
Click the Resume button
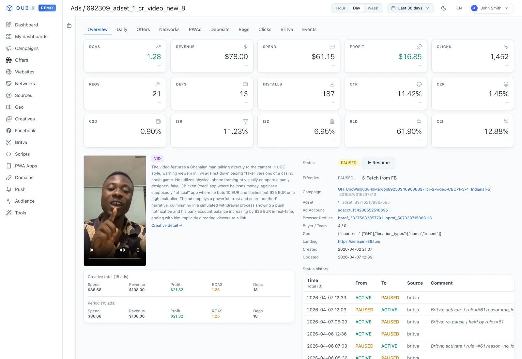pos(378,163)
